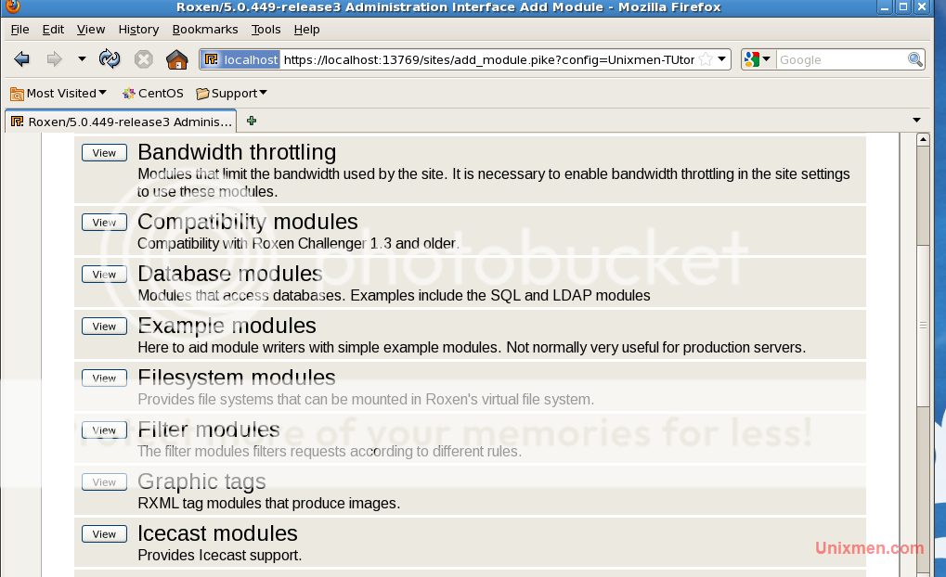Image resolution: width=946 pixels, height=577 pixels.
Task: Expand the Support bookmarks folder
Action: (231, 93)
